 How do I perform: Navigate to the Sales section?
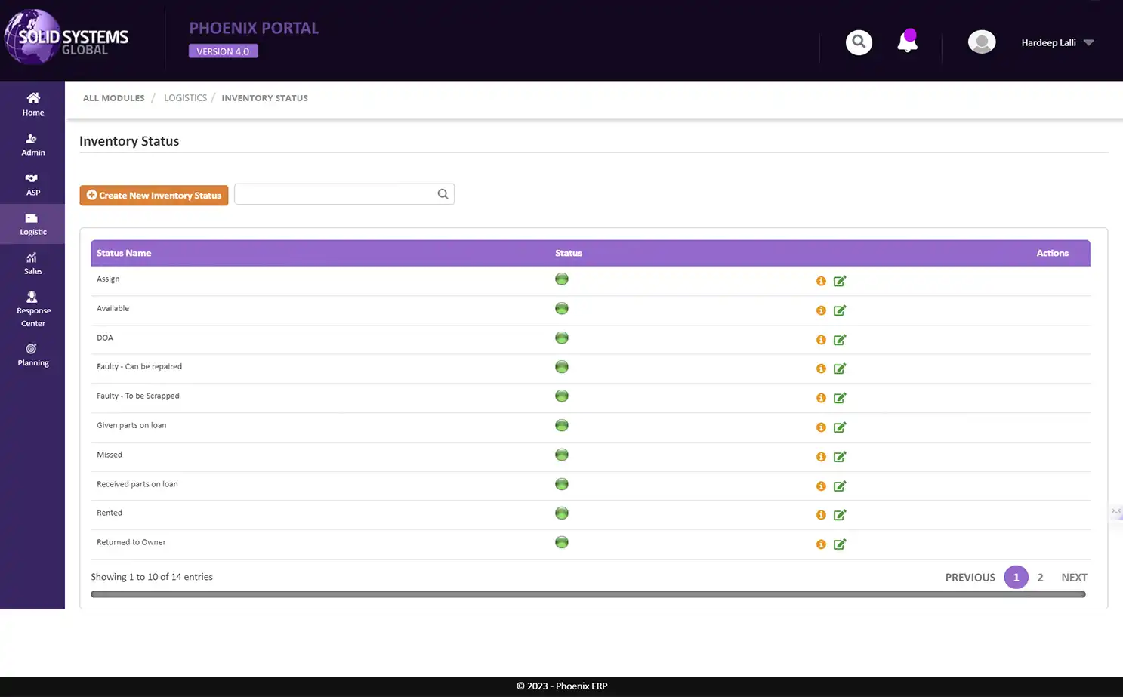[32, 263]
